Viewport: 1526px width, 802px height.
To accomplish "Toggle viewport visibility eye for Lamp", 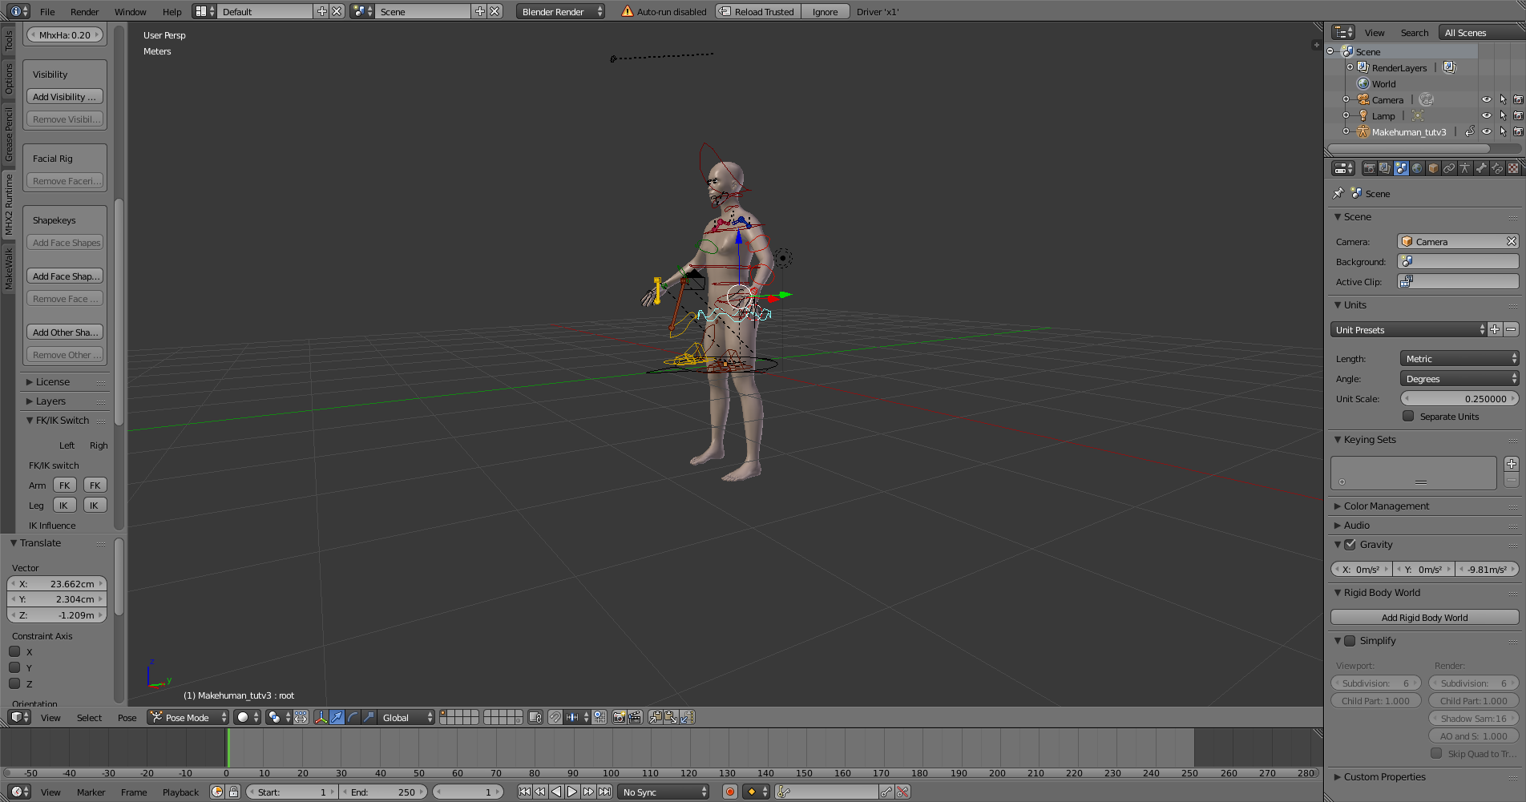I will [1486, 115].
